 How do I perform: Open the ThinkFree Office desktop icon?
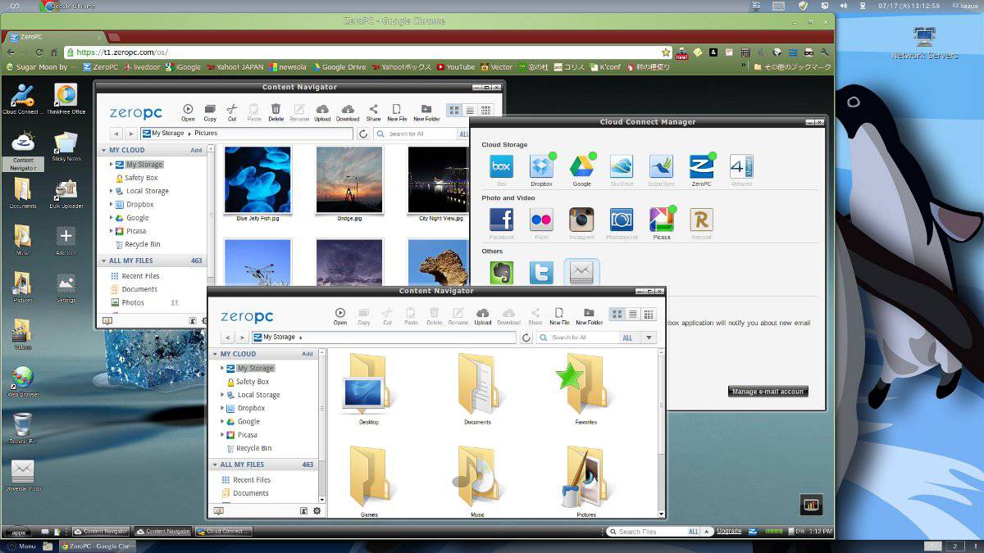pyautogui.click(x=66, y=100)
